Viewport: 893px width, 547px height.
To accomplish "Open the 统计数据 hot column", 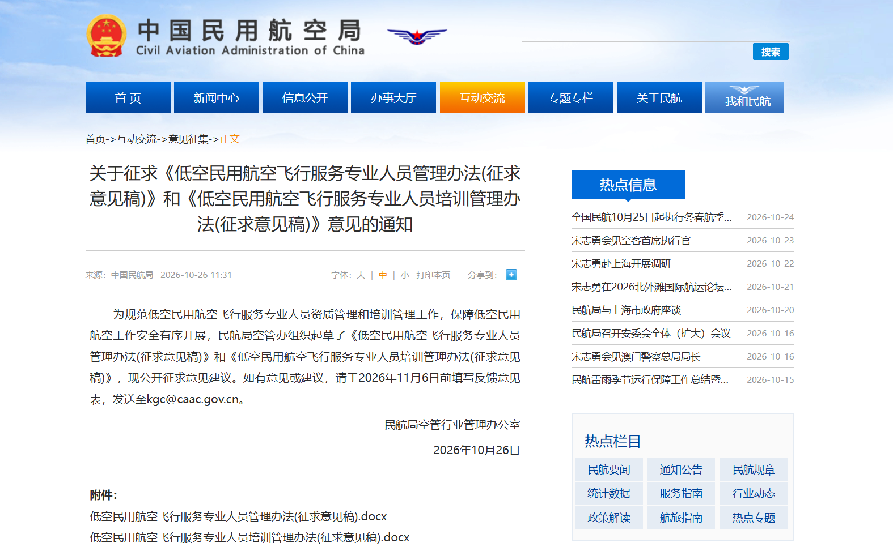I will [x=609, y=493].
